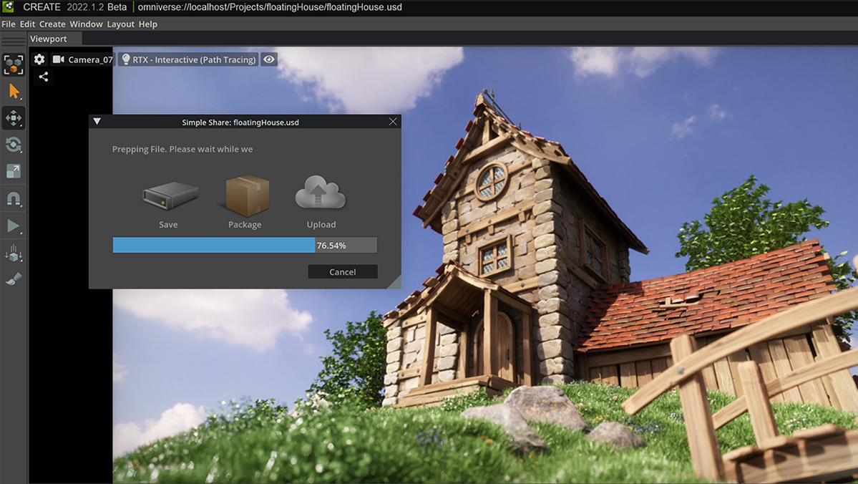Toggle viewport visibility eye icon

click(x=269, y=59)
